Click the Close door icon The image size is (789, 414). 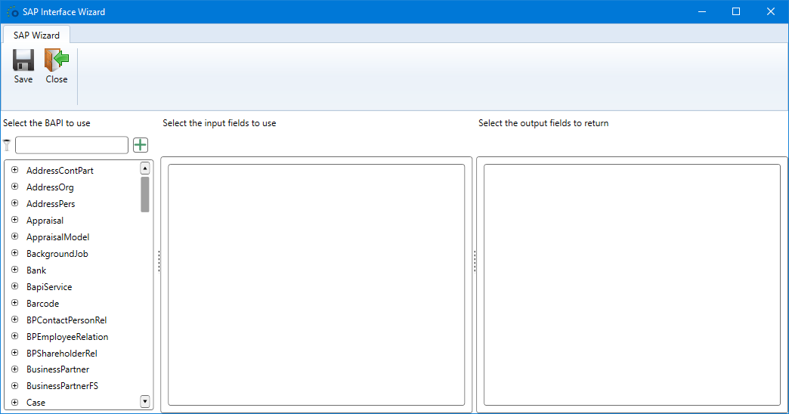pos(57,60)
